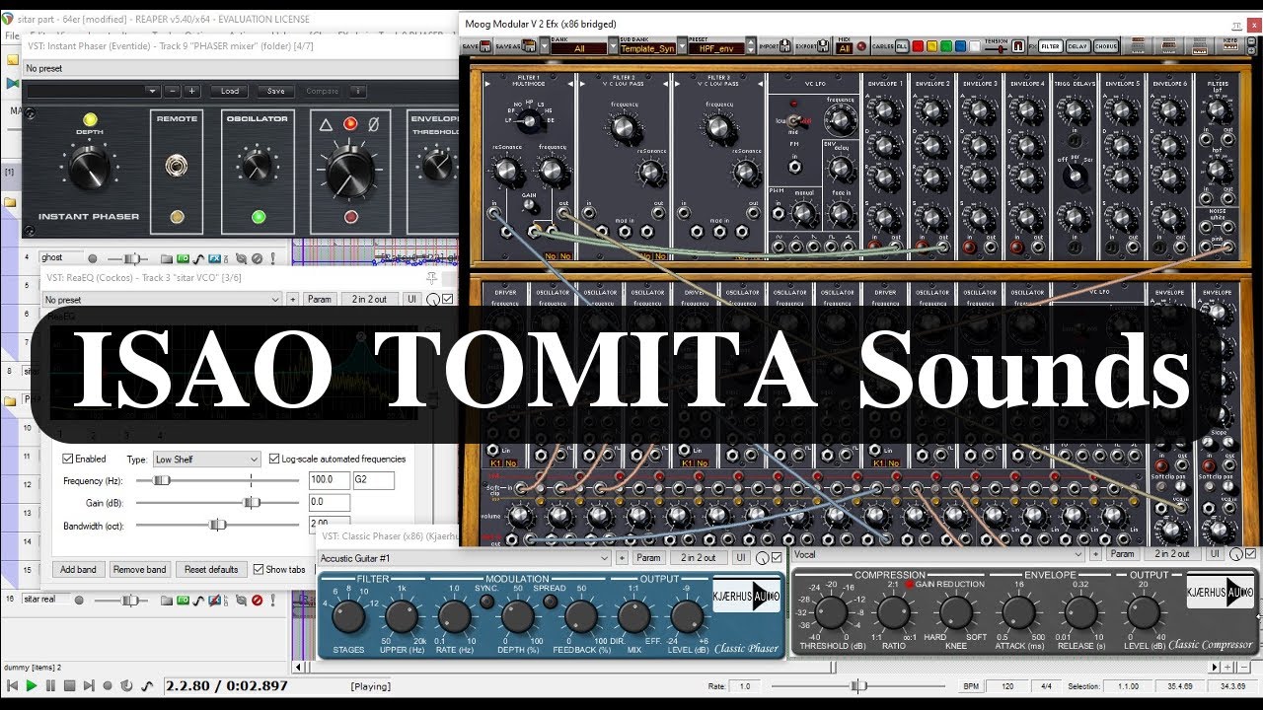Pin the ReaEQ window with pushpin

431,278
